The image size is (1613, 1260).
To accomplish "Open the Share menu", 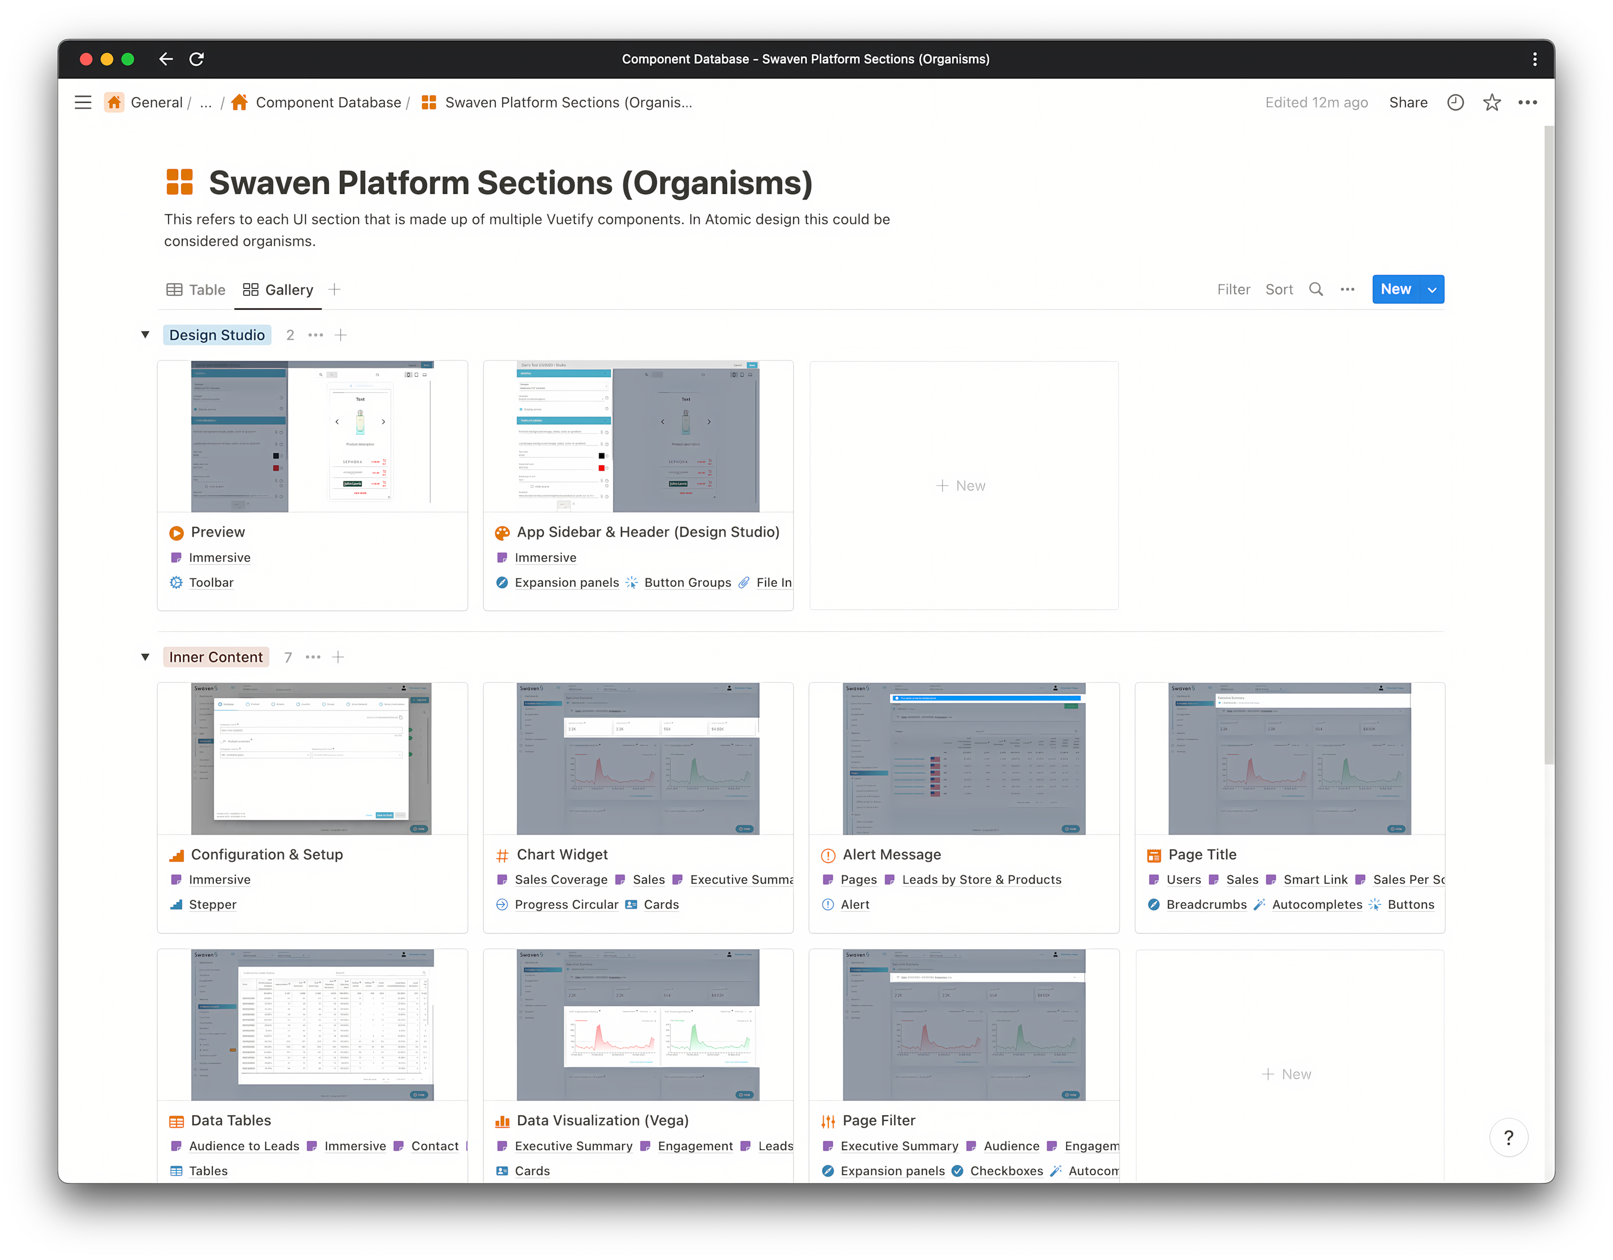I will point(1408,102).
